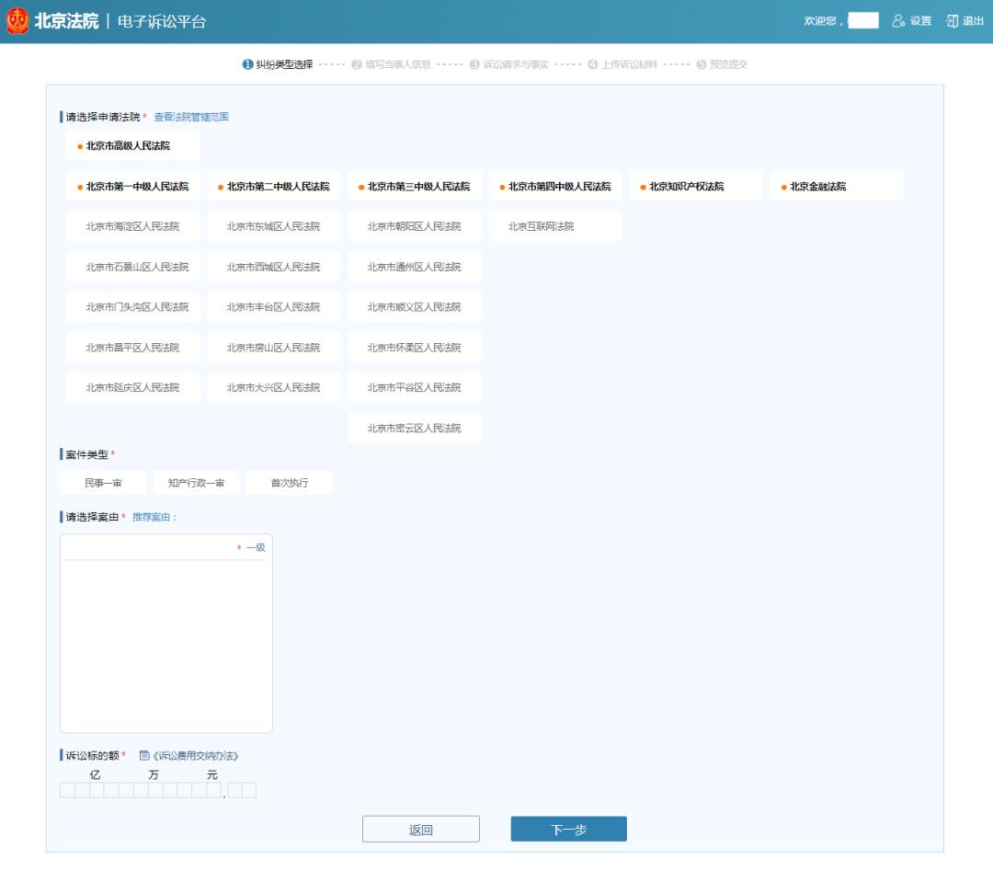This screenshot has height=871, width=993.
Task: Choose 北京市怀柔区人民法院
Action: [414, 347]
